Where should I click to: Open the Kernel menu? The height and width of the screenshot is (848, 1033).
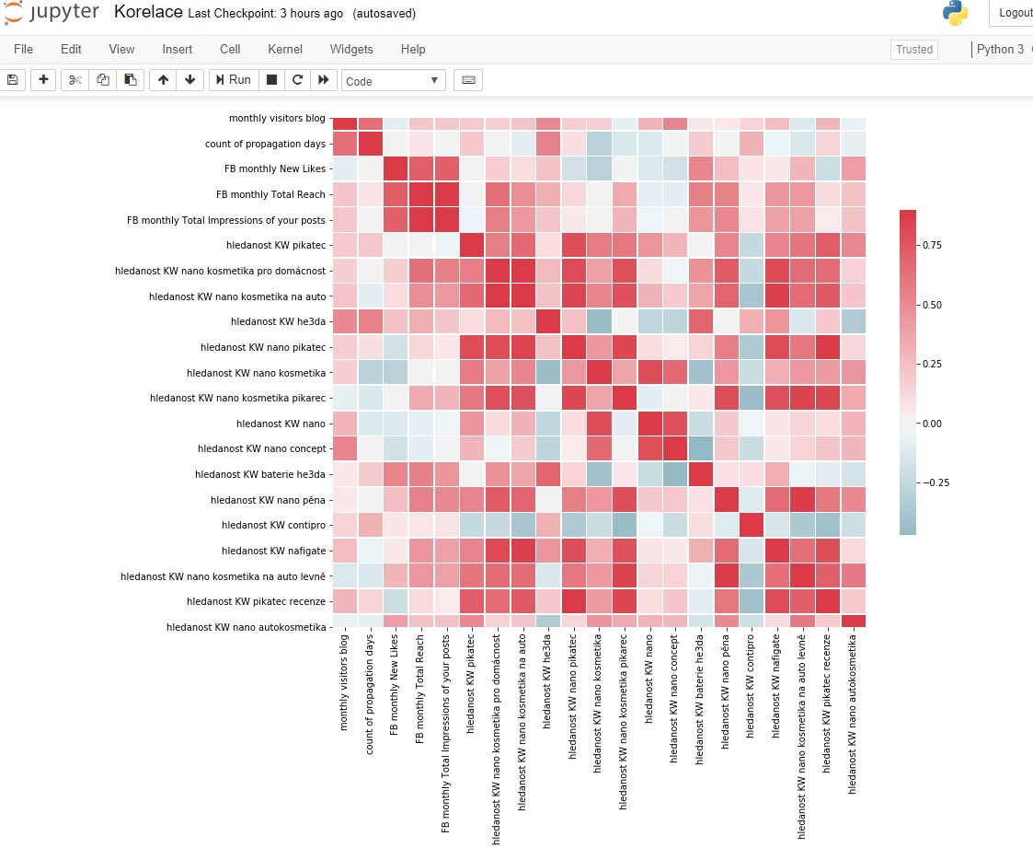(285, 49)
